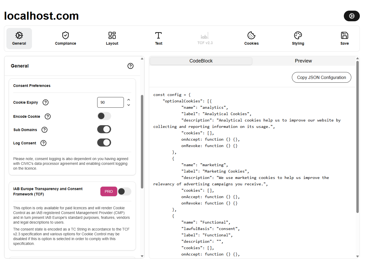The width and height of the screenshot is (367, 268).
Task: Click Copy JSON Configuration button
Action: coord(321,77)
